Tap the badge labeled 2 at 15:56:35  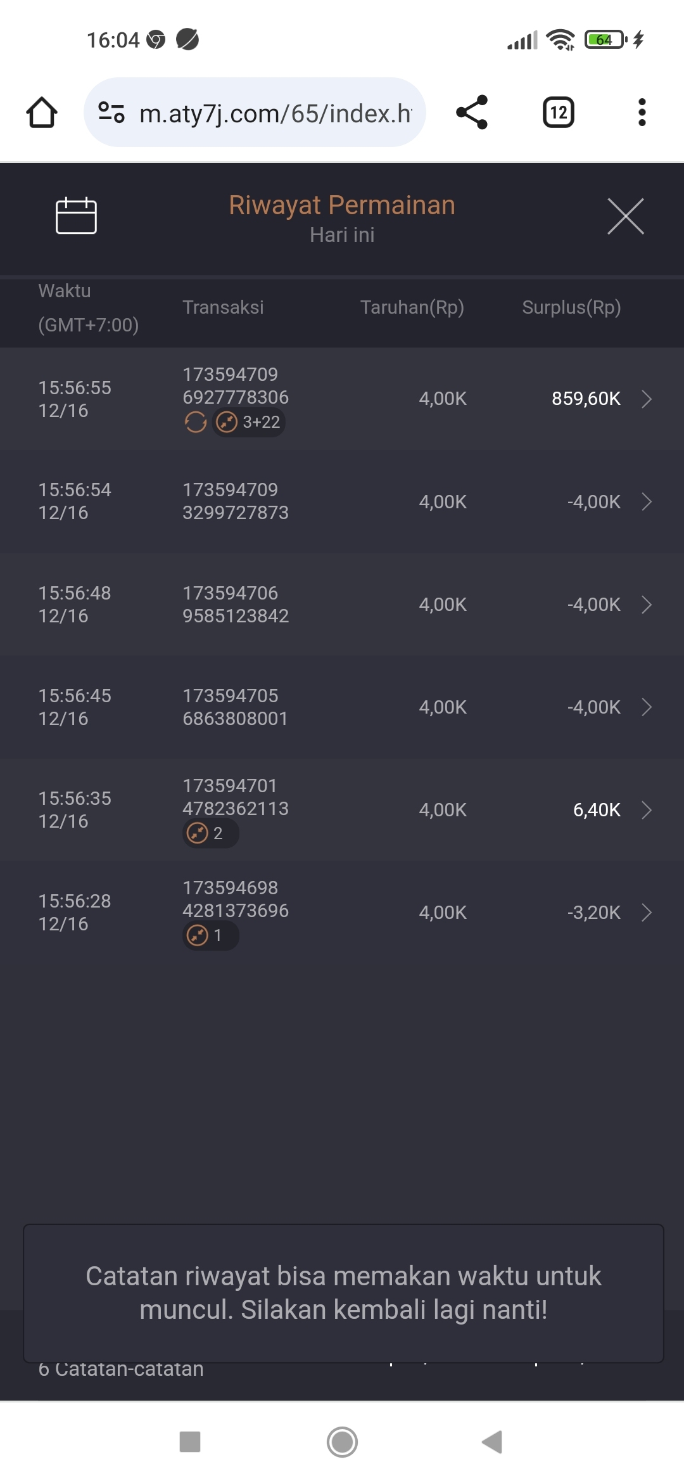tap(210, 833)
